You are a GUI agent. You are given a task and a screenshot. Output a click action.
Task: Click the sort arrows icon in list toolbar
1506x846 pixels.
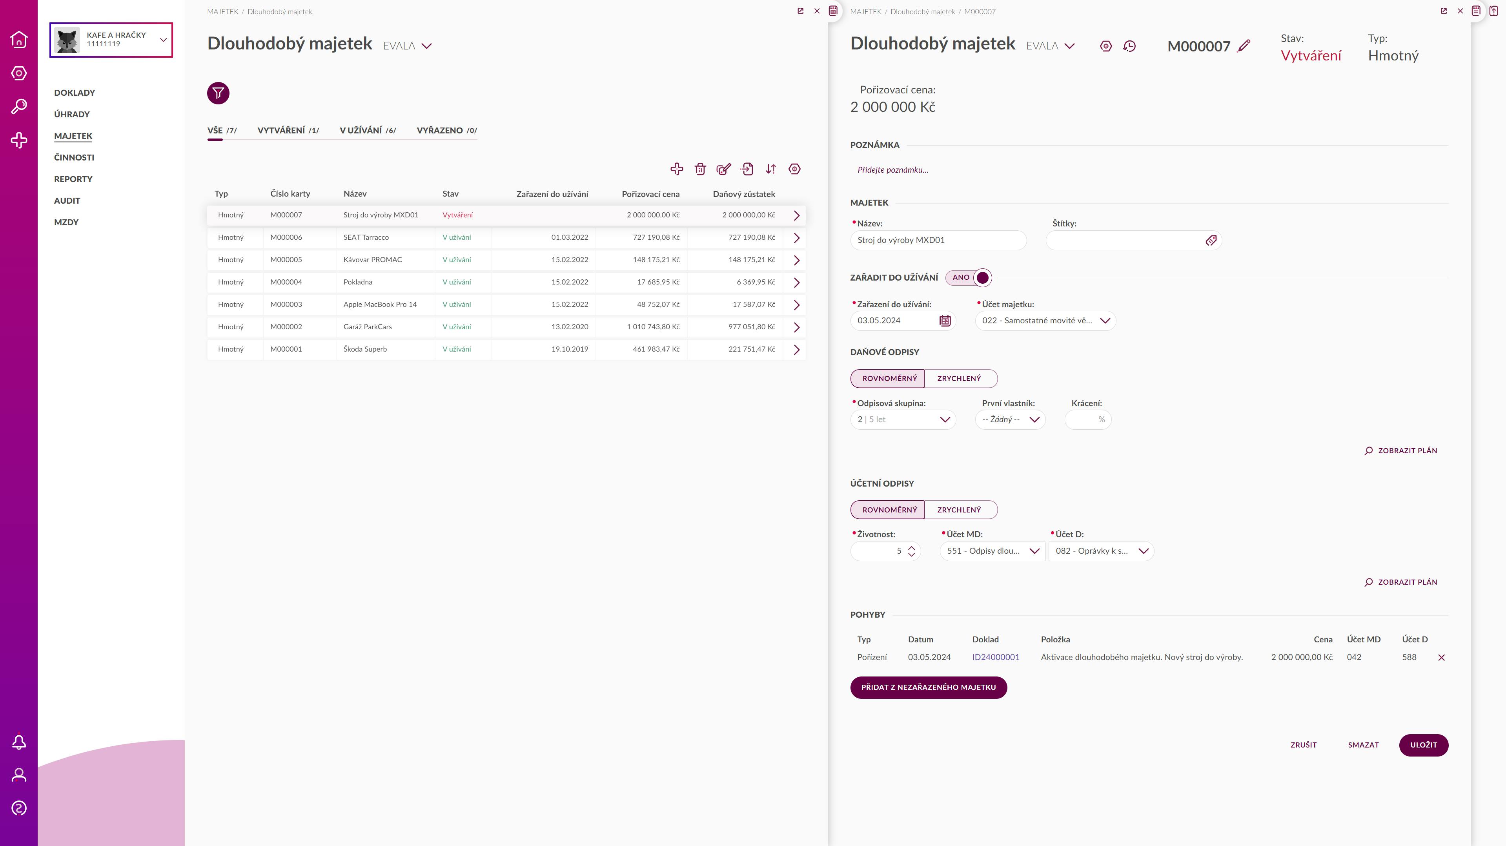[x=770, y=169]
